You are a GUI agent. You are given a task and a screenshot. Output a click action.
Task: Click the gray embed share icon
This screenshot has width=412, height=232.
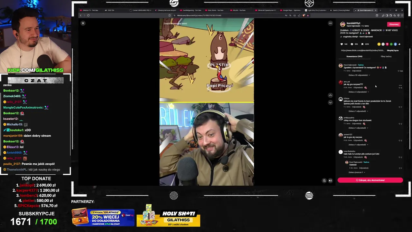(x=383, y=44)
